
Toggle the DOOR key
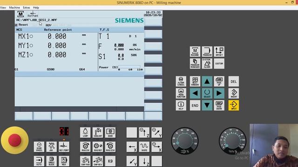click(x=110, y=132)
